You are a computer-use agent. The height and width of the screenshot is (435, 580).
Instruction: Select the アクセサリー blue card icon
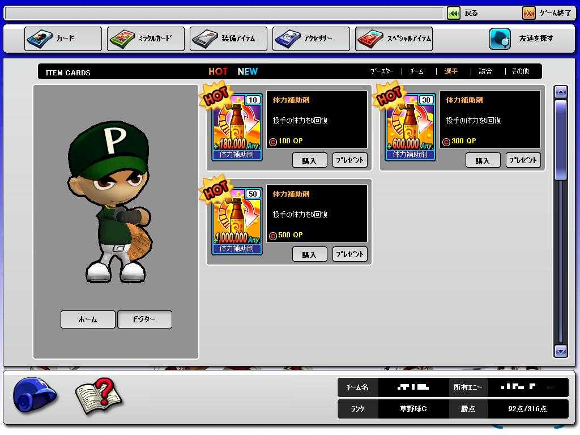coord(288,39)
